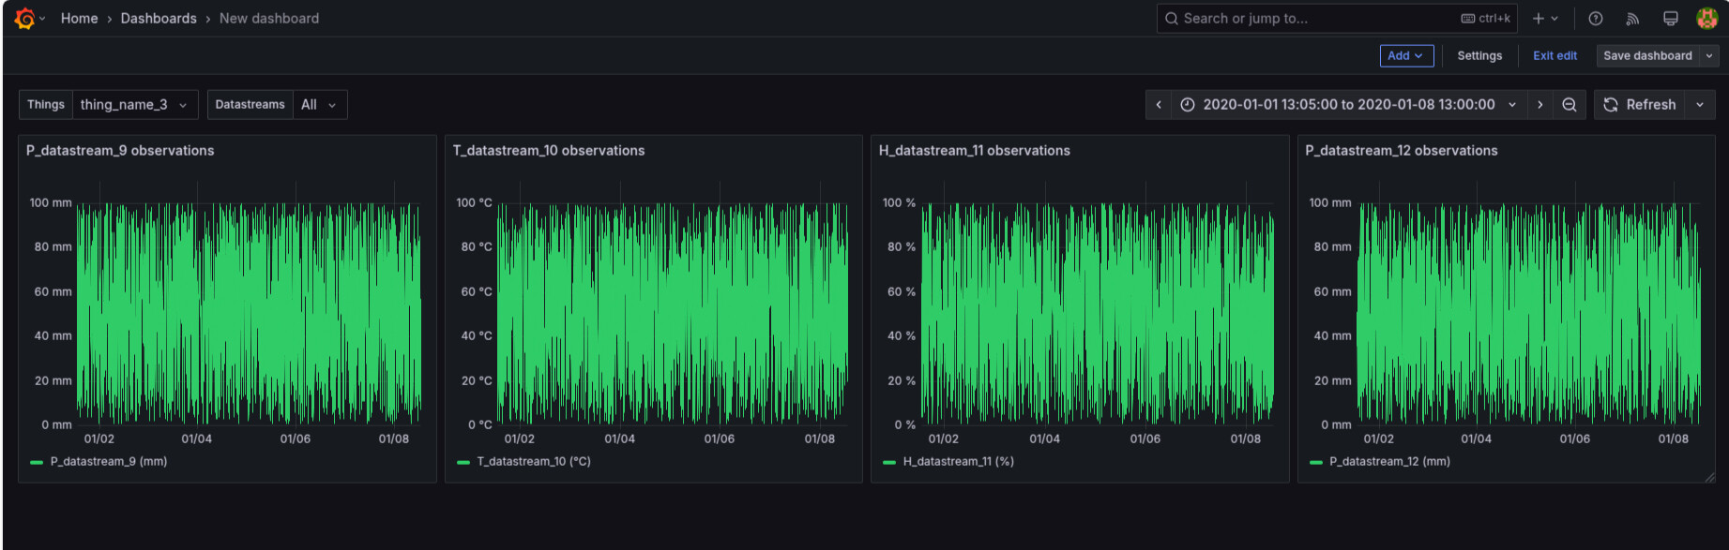This screenshot has width=1729, height=550.
Task: Zoom out time range with magnifier icon
Action: pyautogui.click(x=1569, y=105)
